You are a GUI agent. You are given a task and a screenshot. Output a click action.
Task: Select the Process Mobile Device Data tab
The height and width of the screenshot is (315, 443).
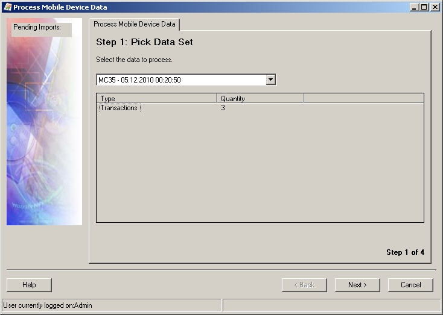click(x=134, y=24)
